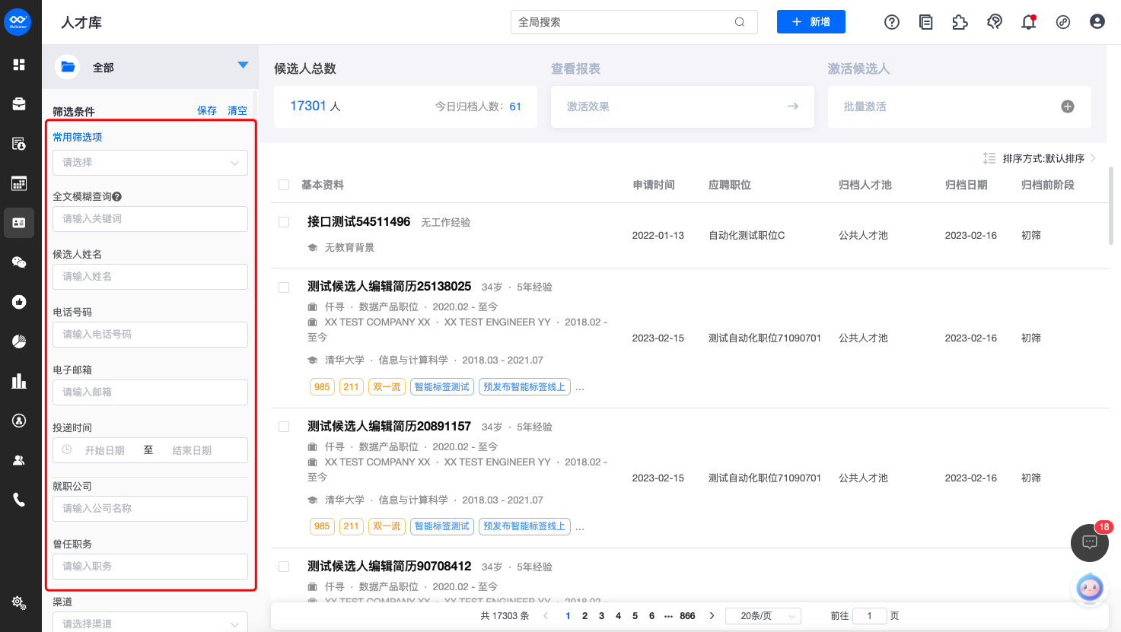Viewport: 1121px width, 632px height.
Task: Tick the select-all checkbox beside 基本资料
Action: point(284,185)
